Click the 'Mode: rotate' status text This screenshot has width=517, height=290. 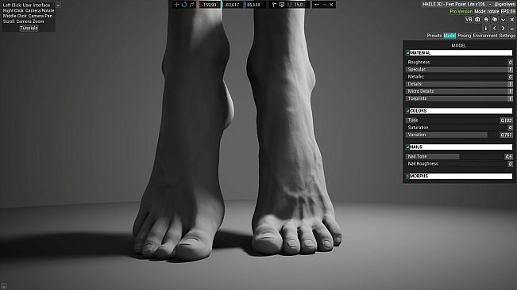click(x=487, y=11)
